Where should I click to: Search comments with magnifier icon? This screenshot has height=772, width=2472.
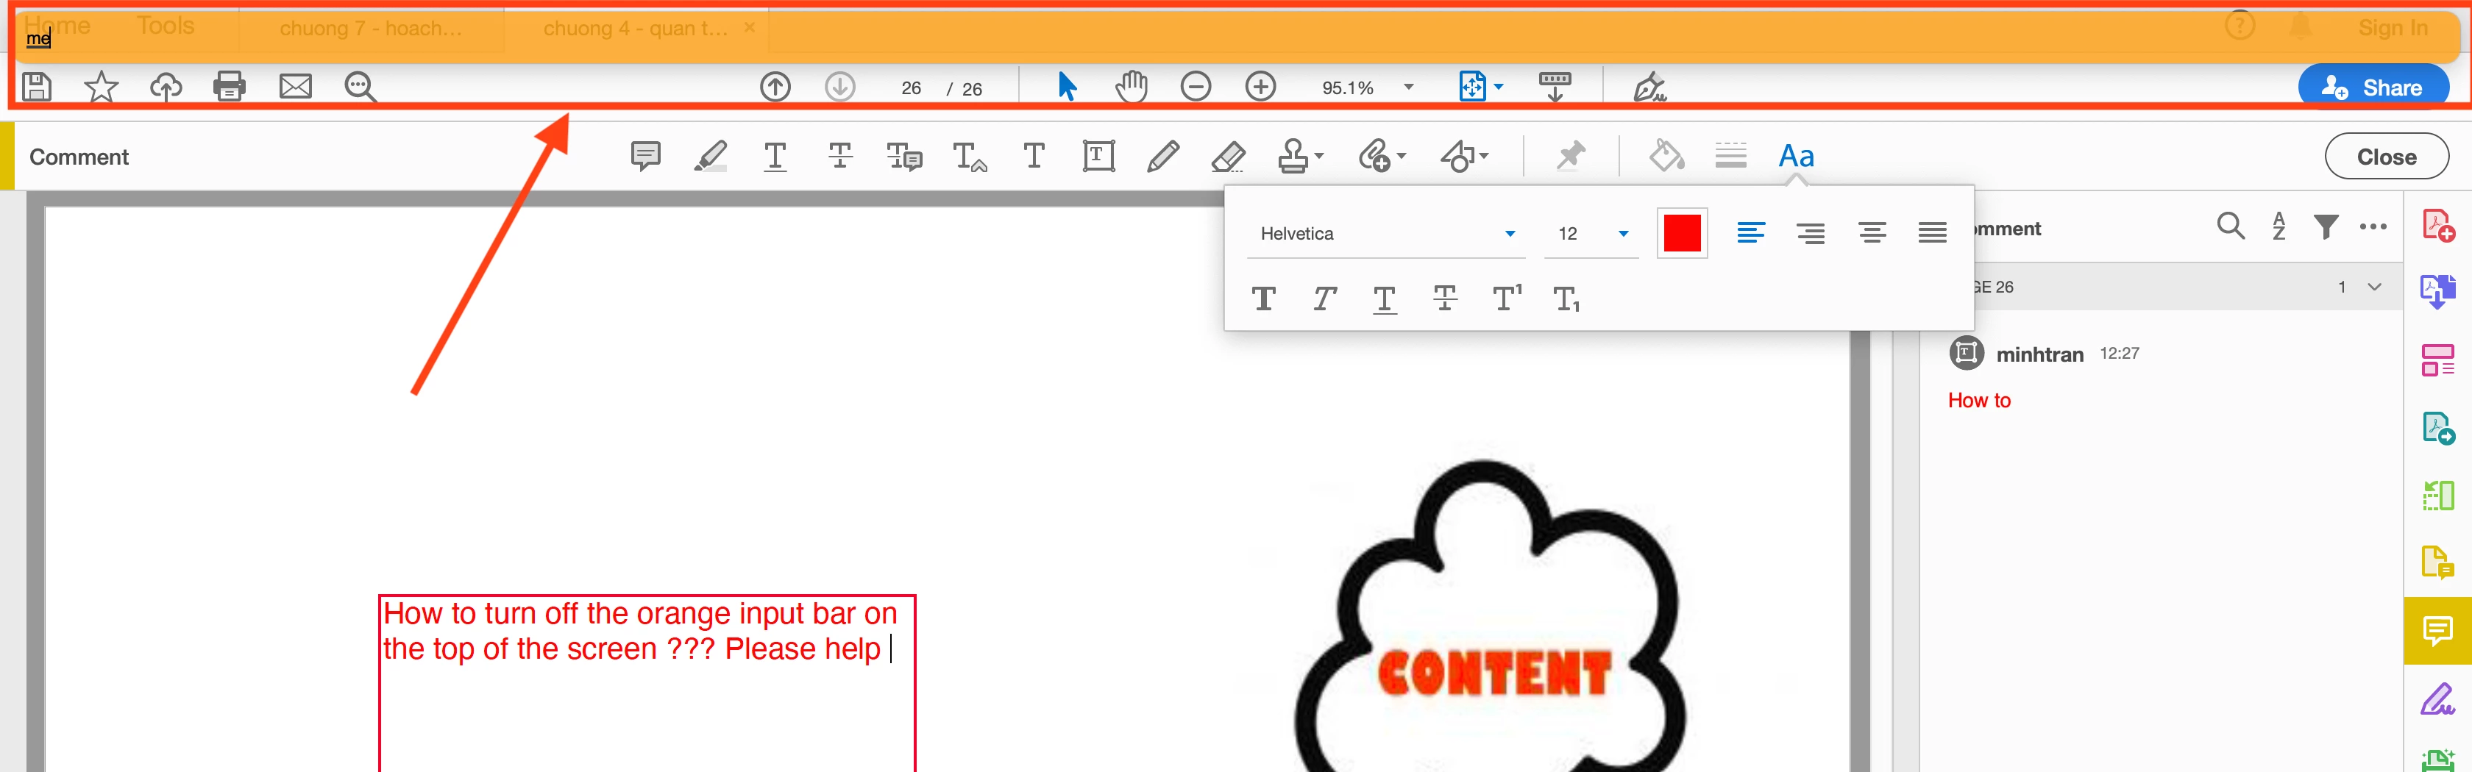pos(2230,227)
